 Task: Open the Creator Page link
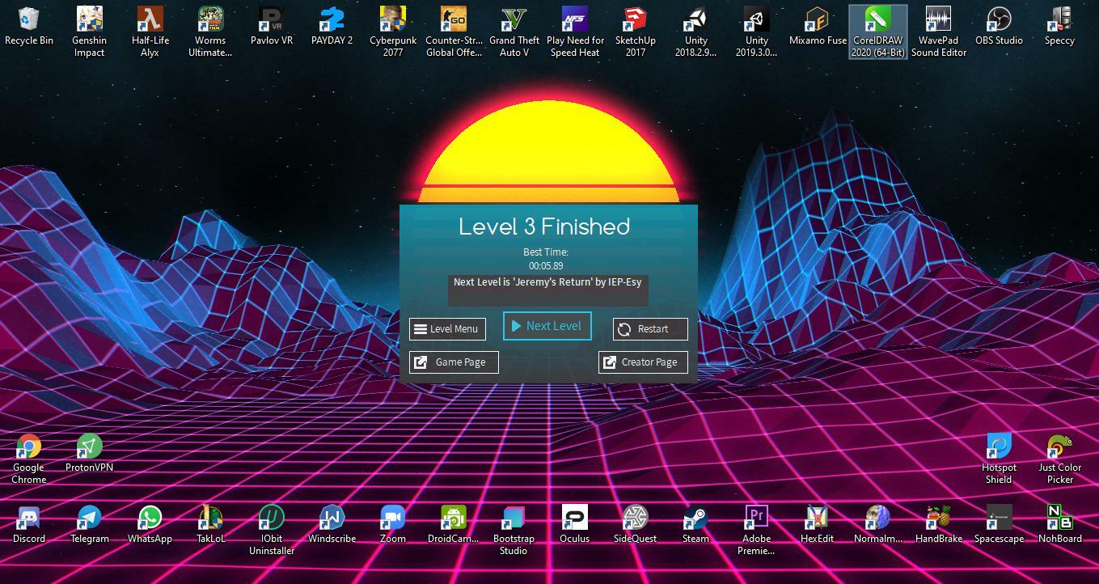tap(643, 362)
